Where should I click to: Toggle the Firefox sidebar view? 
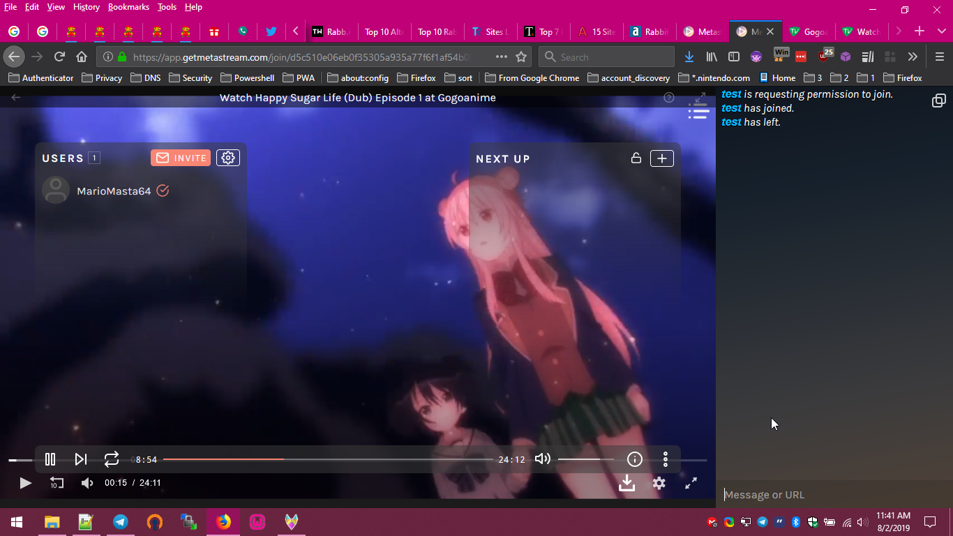[734, 57]
